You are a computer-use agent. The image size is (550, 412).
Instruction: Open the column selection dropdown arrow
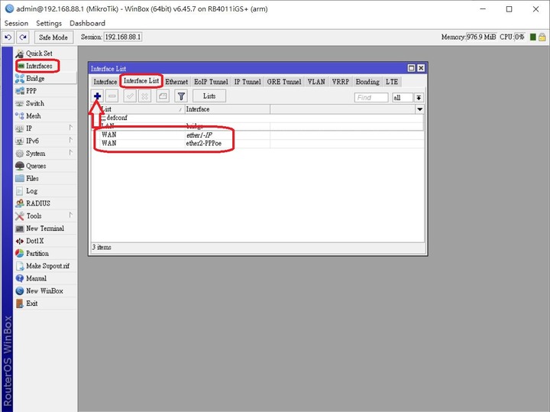(419, 109)
